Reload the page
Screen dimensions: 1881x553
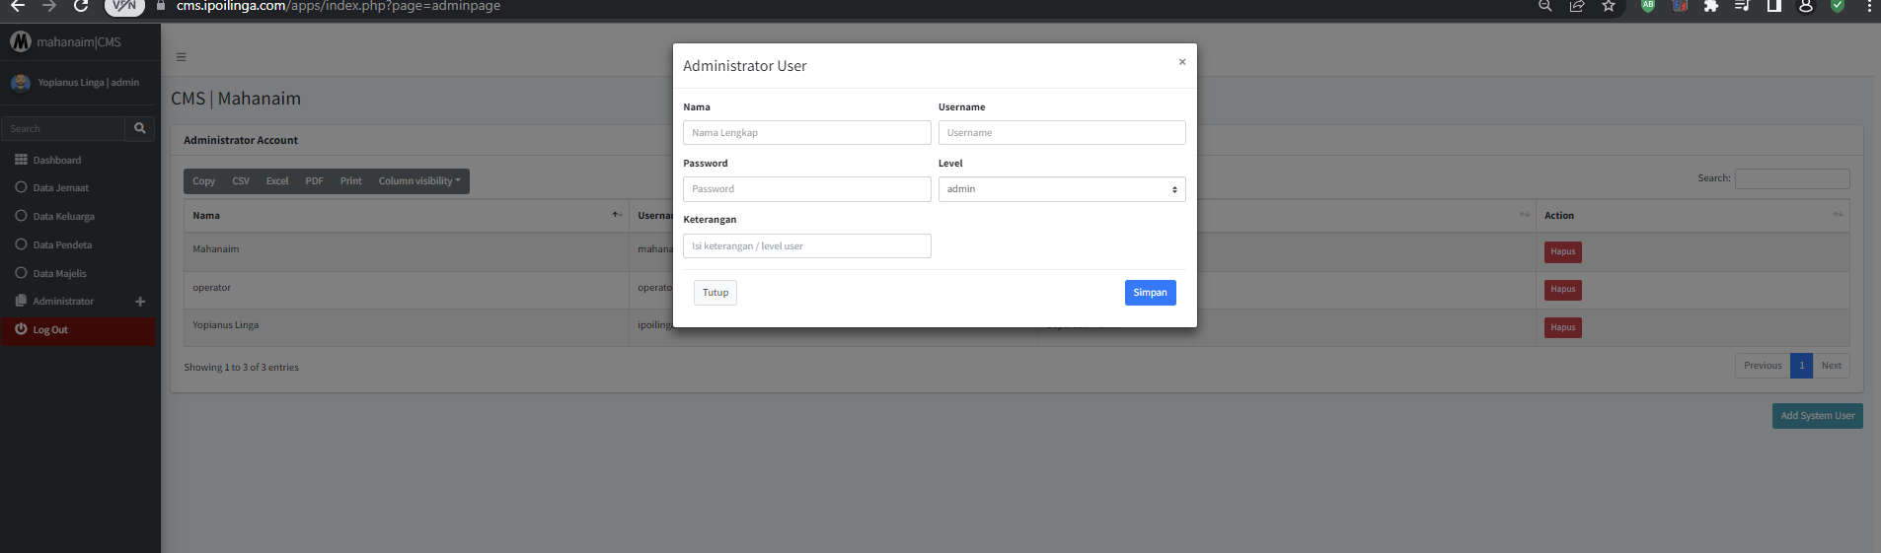click(81, 6)
